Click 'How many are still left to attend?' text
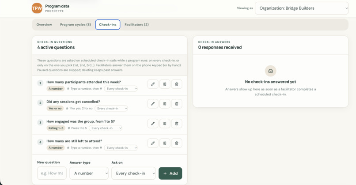The height and width of the screenshot is (185, 356). click(x=74, y=141)
